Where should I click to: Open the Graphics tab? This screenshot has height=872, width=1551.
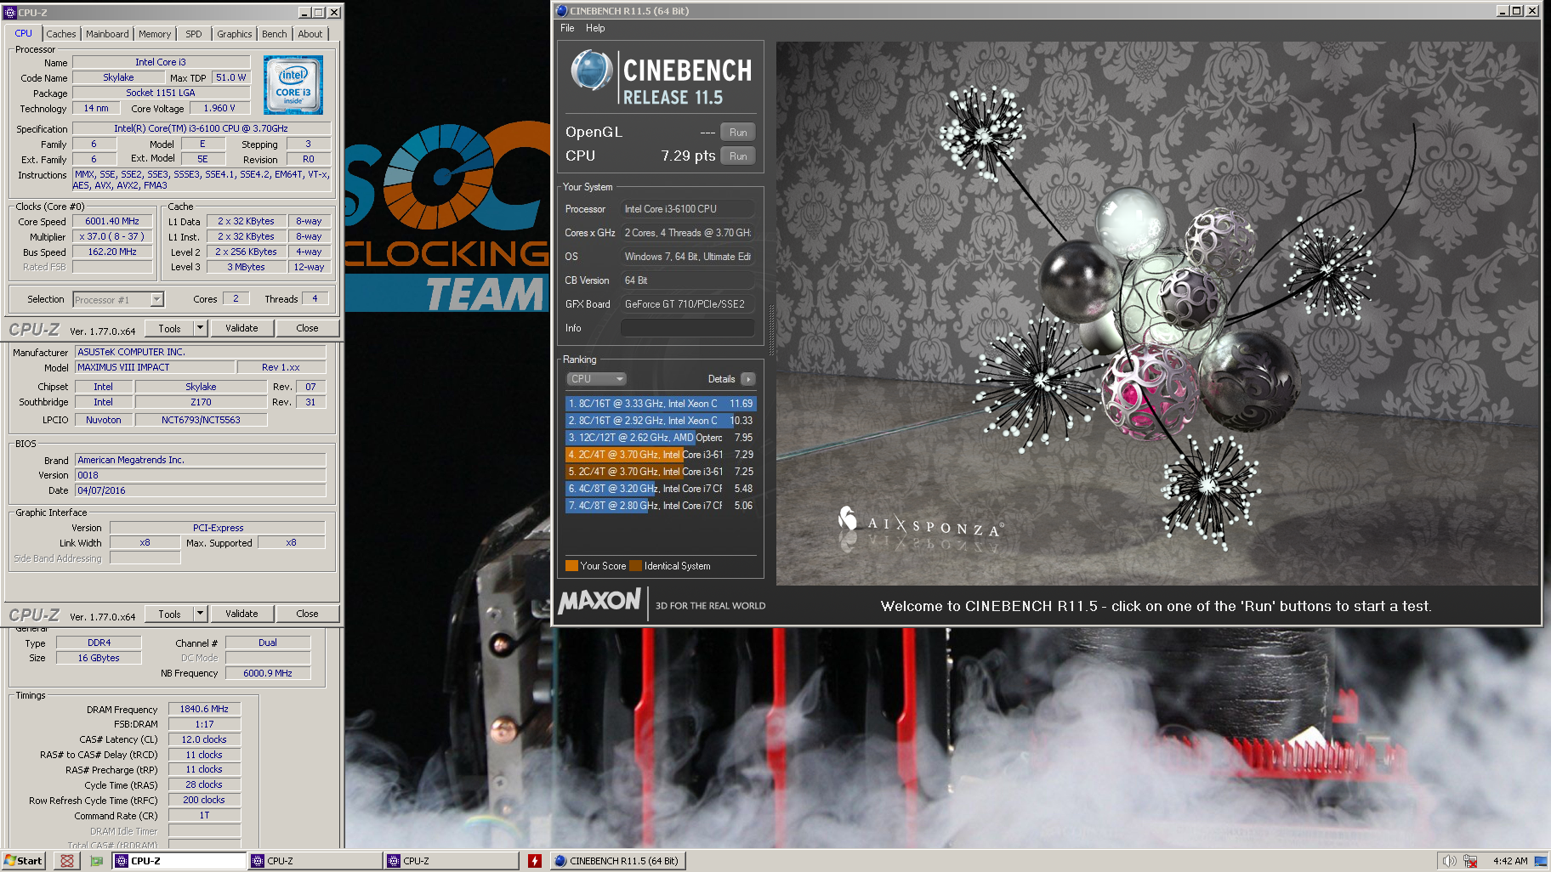pos(234,34)
